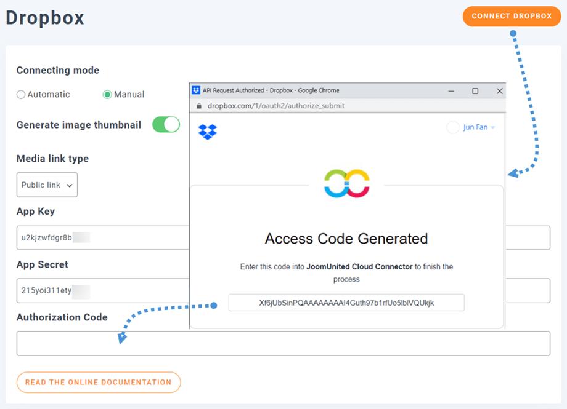This screenshot has height=409, width=567.
Task: Select the Automatic connecting mode
Action: (21, 95)
